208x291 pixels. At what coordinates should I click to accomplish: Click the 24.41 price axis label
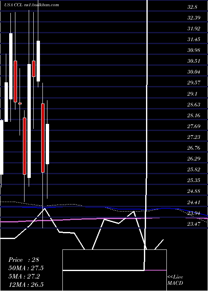pos(194,202)
